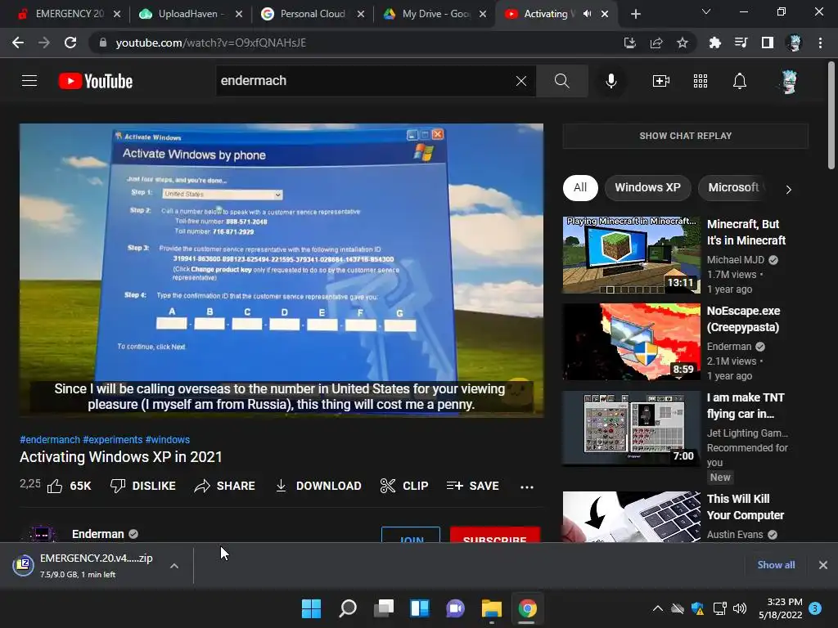Expand the EMERGENCY zip download options
The width and height of the screenshot is (838, 628).
(174, 566)
